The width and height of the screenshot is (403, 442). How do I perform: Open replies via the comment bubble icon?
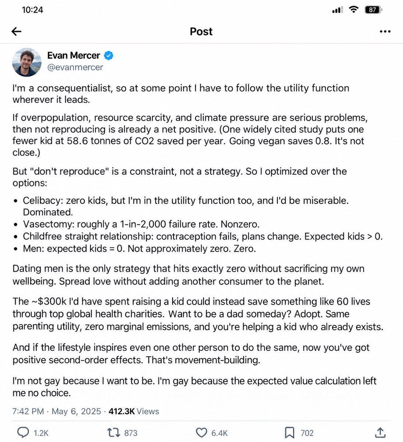click(x=23, y=432)
